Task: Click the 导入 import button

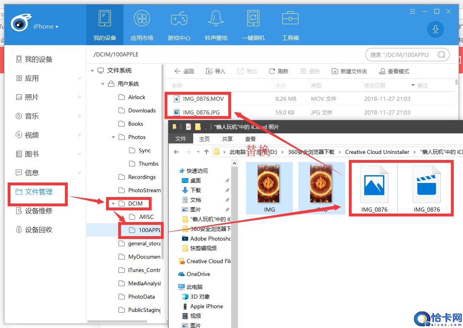Action: (x=215, y=71)
